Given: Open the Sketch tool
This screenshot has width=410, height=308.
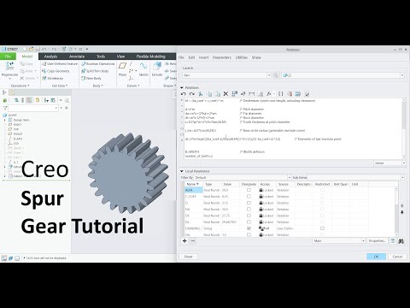Looking at the screenshot, I should coord(143,67).
